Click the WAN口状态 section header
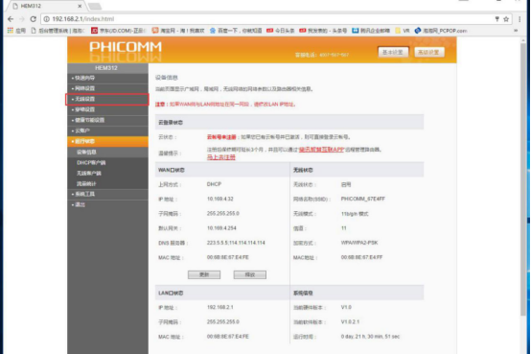The width and height of the screenshot is (531, 354). pyautogui.click(x=222, y=170)
